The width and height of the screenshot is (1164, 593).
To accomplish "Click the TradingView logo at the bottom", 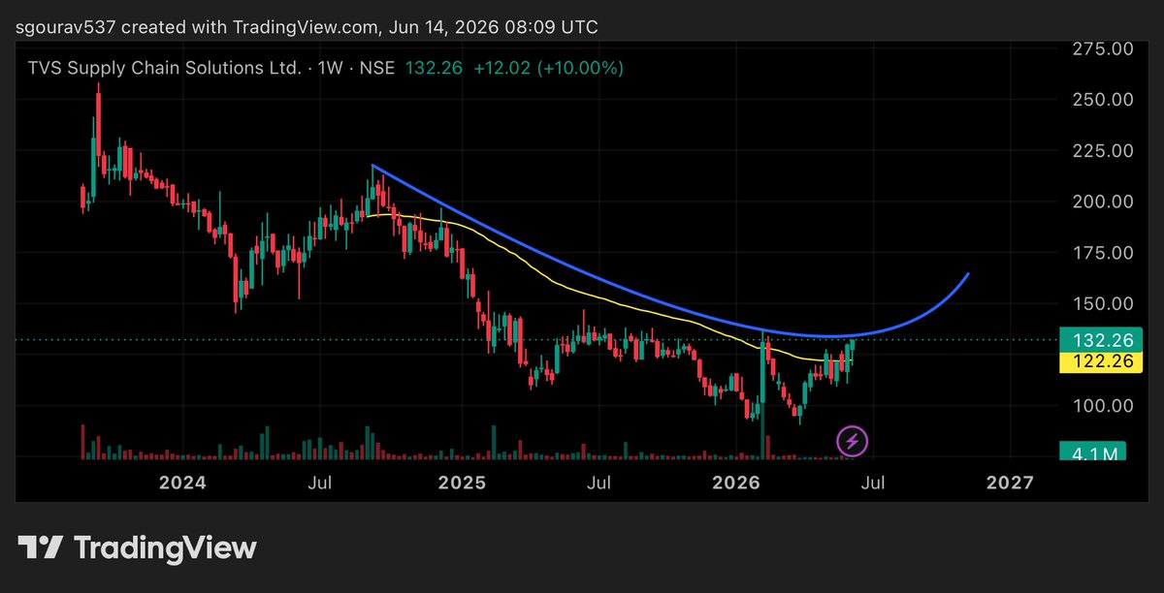I will (138, 547).
